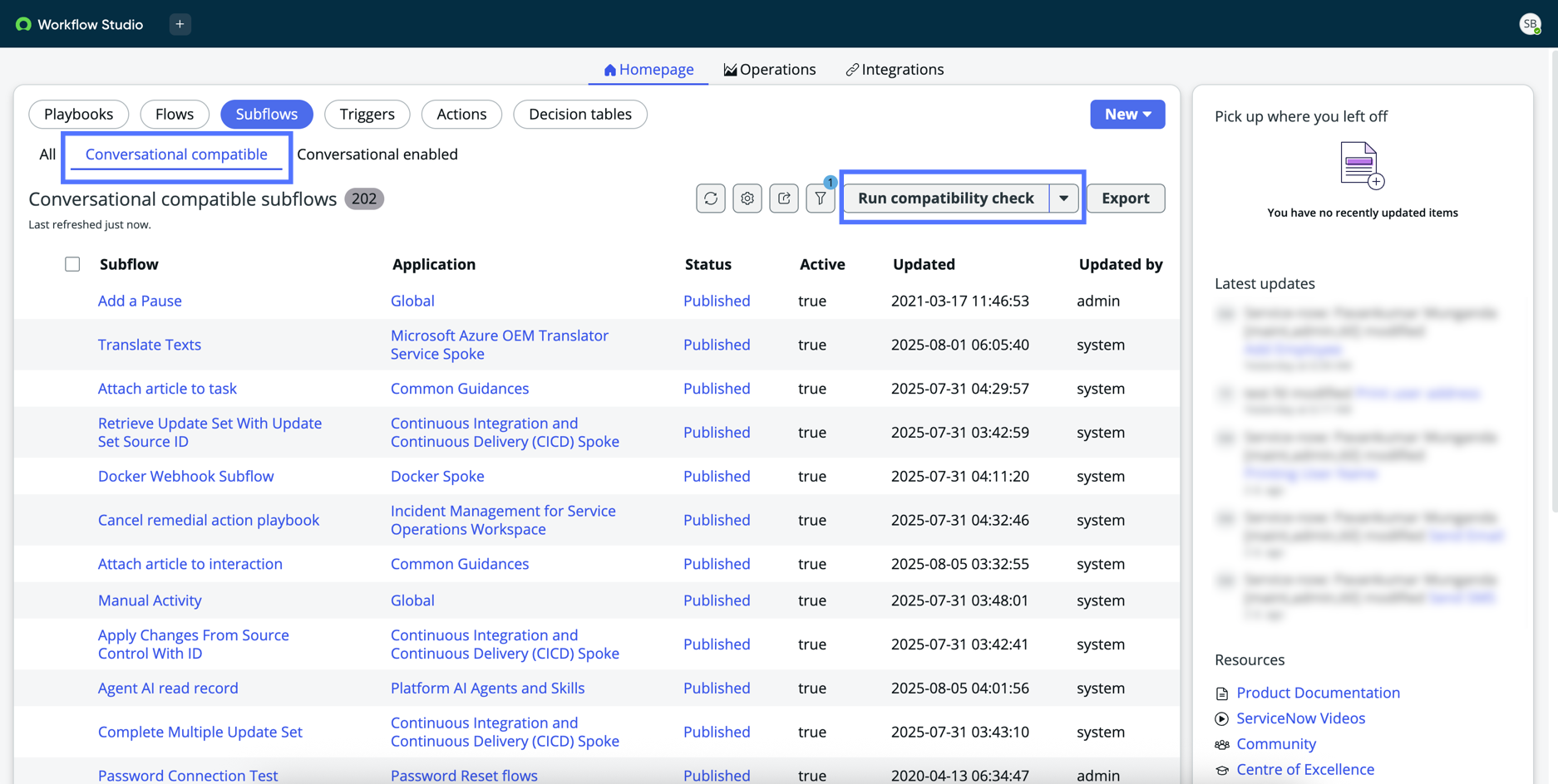
Task: Select the Subflows pill
Action: 267,115
